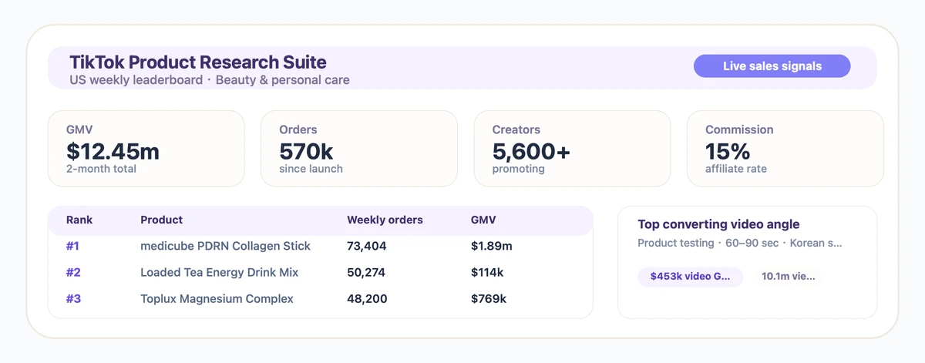
Task: Sort by the GMV column header
Action: click(x=483, y=220)
